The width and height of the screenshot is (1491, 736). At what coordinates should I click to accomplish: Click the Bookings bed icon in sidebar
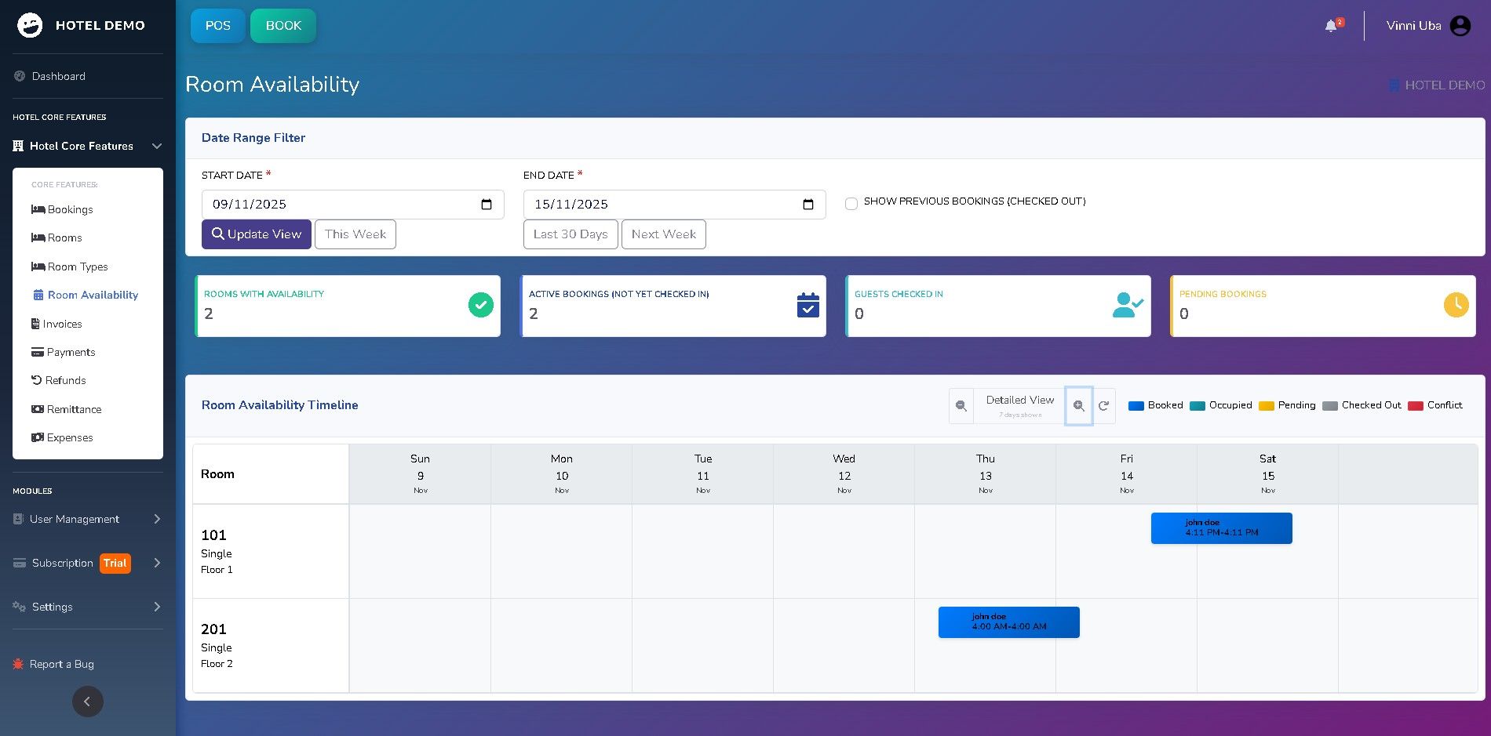38,209
